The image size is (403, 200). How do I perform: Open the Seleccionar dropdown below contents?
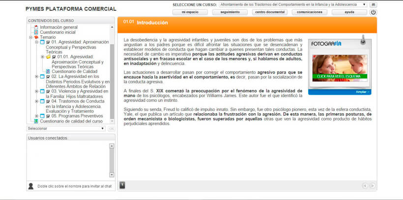coord(66,128)
